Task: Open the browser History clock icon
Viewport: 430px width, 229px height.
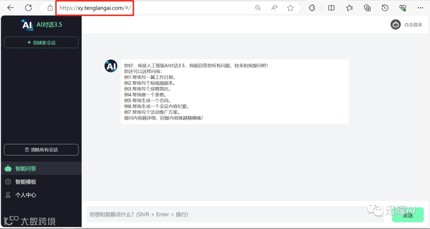Action: click(385, 8)
